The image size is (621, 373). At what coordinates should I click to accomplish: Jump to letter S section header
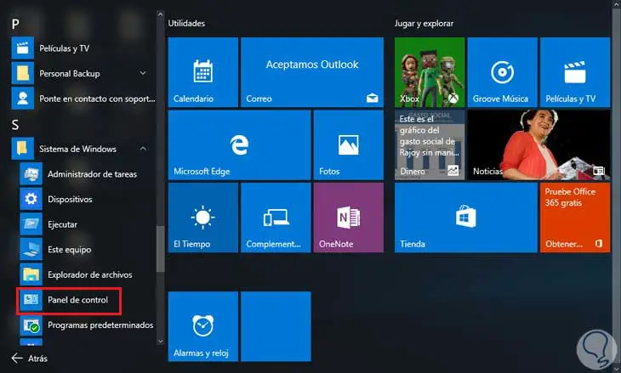(x=15, y=125)
